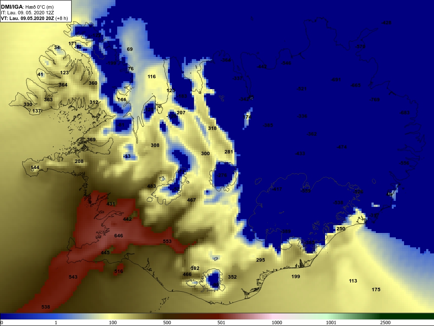Image resolution: width=434 pixels, height=326 pixels.
Task: Click the map value 431
Action: click(x=111, y=204)
